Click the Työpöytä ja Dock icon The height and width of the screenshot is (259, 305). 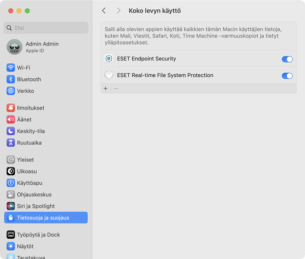tap(11, 235)
